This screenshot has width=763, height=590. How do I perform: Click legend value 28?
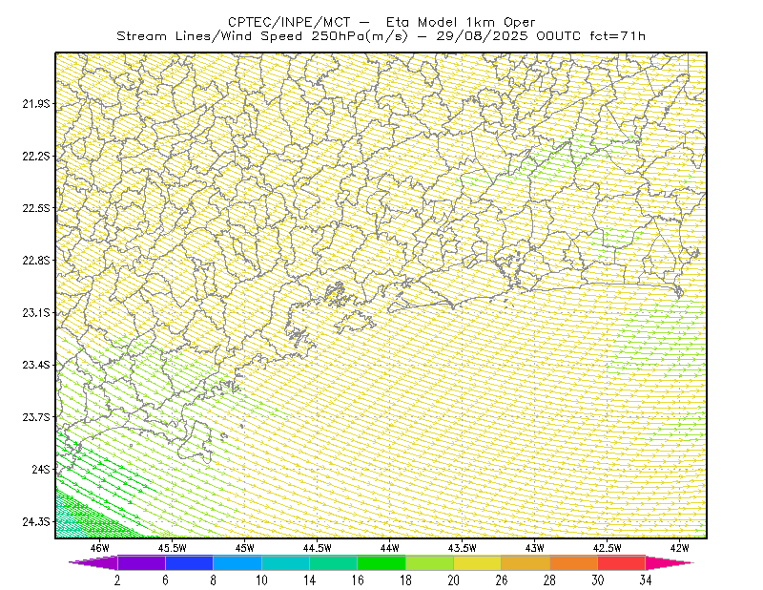coord(549,580)
